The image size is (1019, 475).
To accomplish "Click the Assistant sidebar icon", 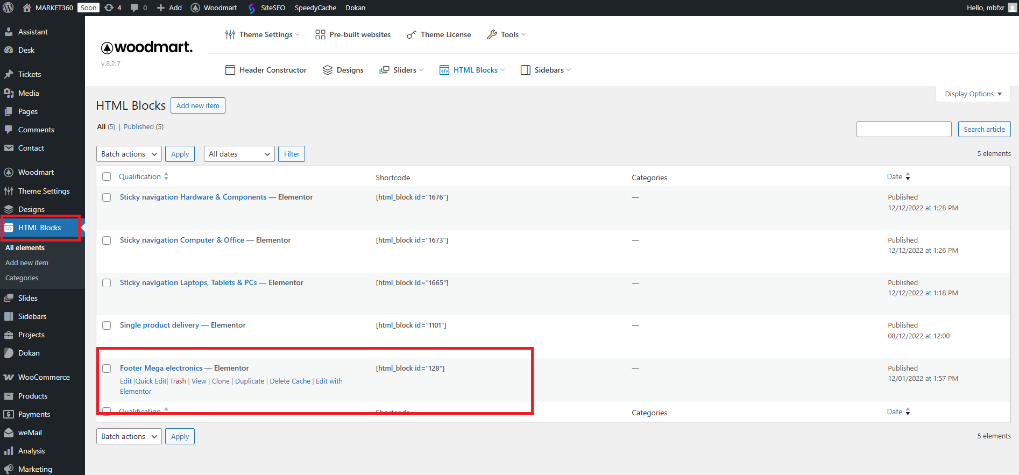I will tap(9, 32).
